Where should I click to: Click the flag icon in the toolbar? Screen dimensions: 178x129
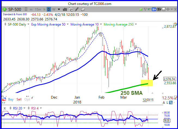click(145, 9)
